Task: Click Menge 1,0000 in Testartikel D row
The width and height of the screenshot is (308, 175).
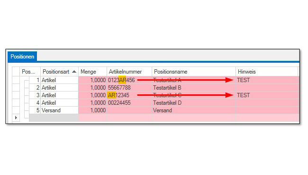Action: coord(92,103)
